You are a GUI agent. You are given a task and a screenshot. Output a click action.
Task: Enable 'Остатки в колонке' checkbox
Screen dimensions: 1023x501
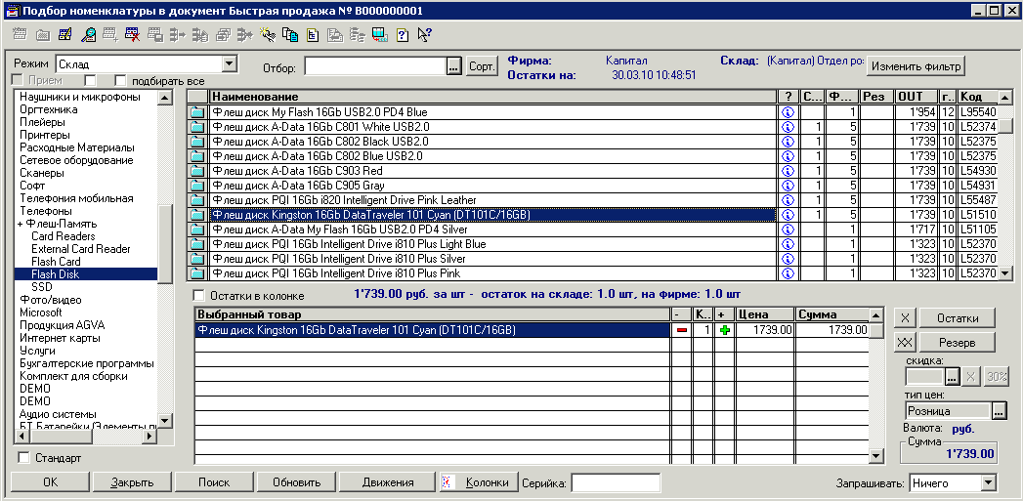click(x=199, y=296)
